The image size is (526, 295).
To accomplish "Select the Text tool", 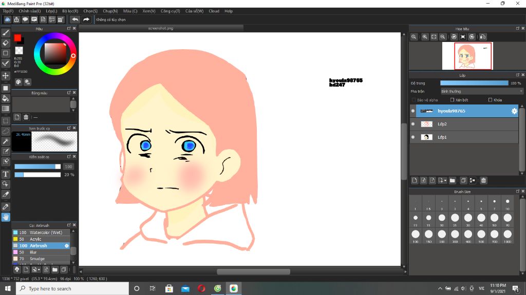I will [6, 174].
